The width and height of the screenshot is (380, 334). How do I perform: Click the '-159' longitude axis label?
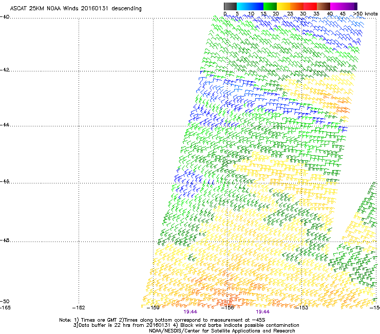153,308
